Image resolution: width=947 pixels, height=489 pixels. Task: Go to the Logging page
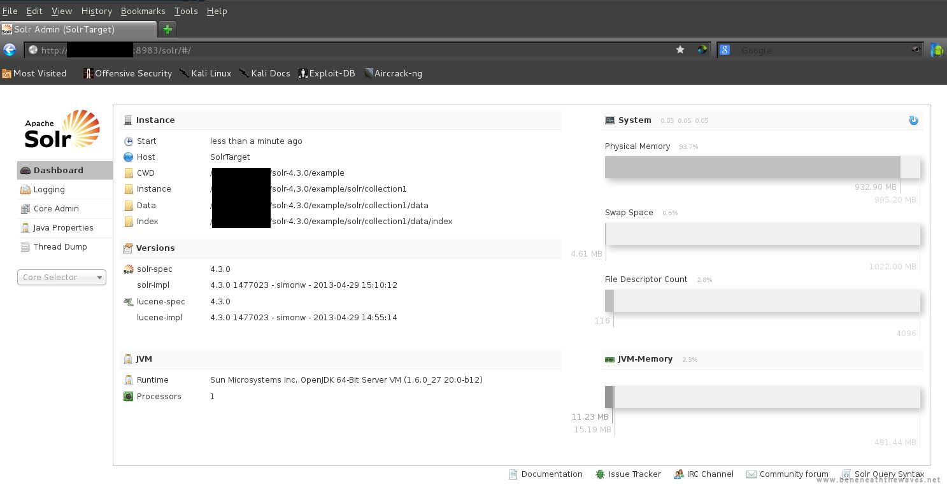pyautogui.click(x=65, y=190)
